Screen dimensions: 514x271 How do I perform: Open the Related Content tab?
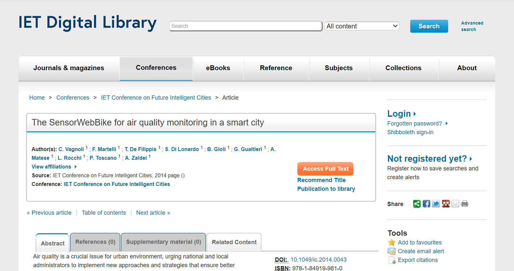[x=234, y=242]
